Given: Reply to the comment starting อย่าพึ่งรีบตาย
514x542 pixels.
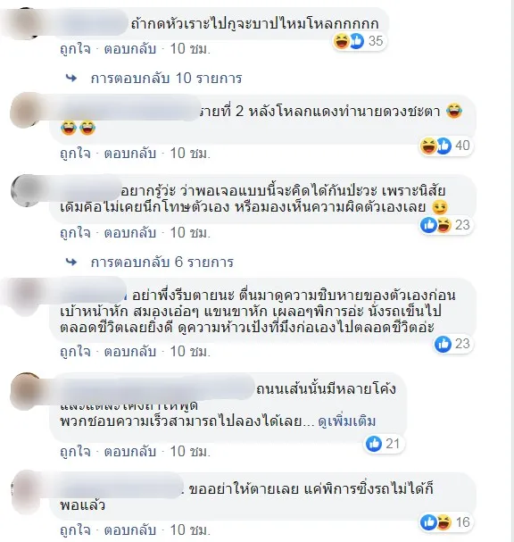Looking at the screenshot, I should [130, 352].
